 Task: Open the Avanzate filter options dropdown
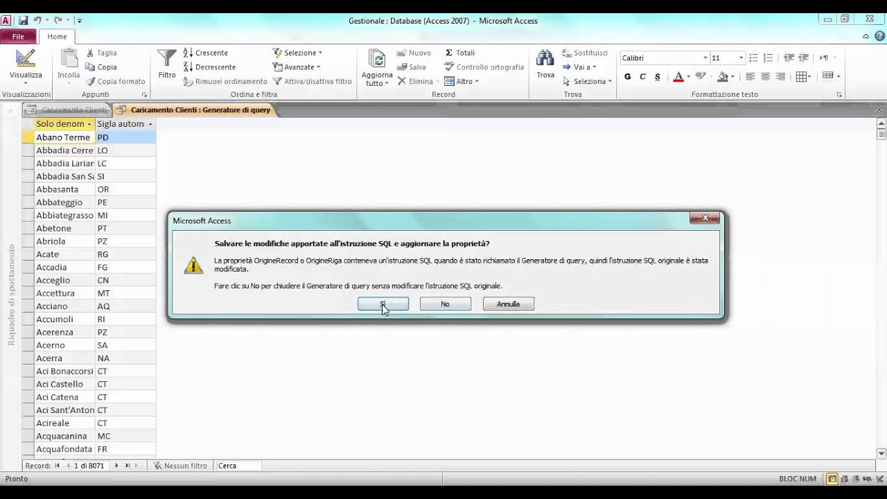pyautogui.click(x=297, y=67)
